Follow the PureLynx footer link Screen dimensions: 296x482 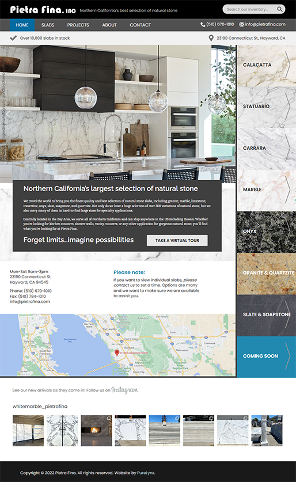pyautogui.click(x=146, y=473)
